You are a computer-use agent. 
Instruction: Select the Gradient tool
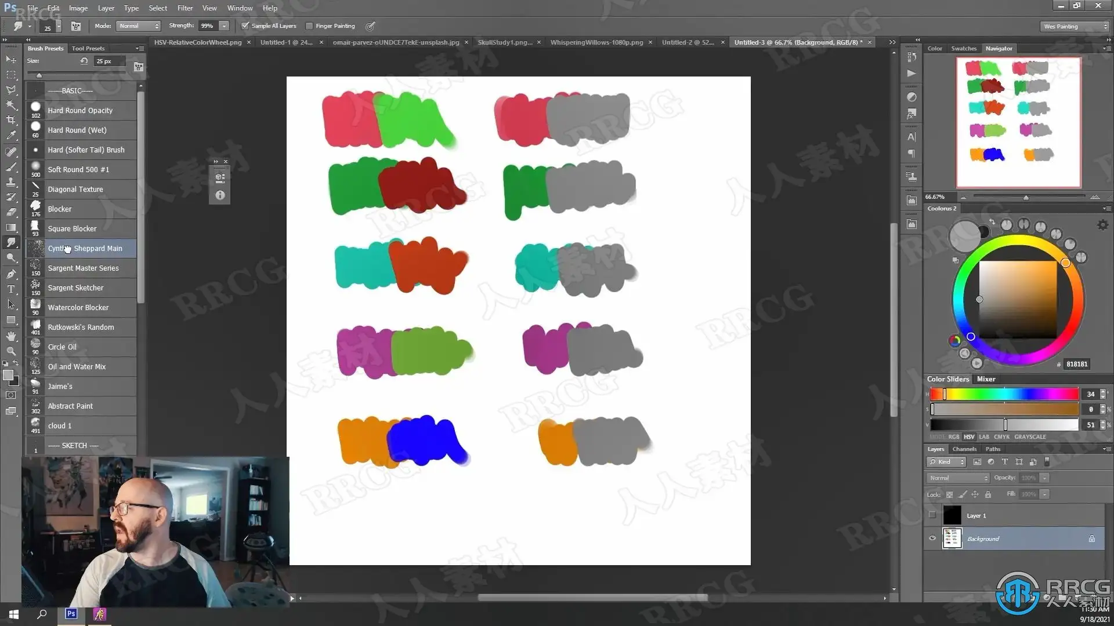(x=11, y=227)
